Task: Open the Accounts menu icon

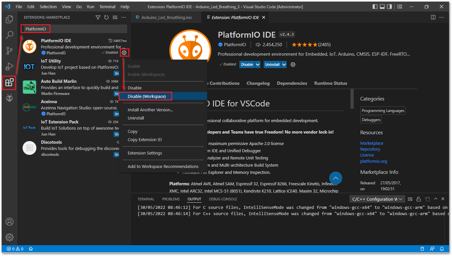Action: [9, 222]
